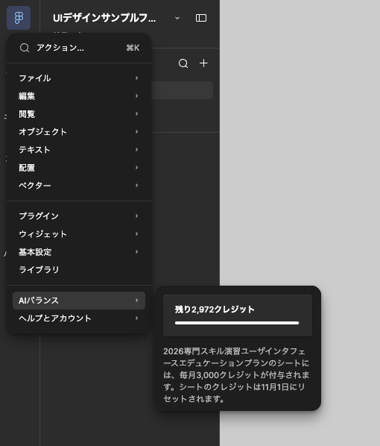Open the Figma main menu logo button
This screenshot has height=446, width=380.
click(19, 18)
